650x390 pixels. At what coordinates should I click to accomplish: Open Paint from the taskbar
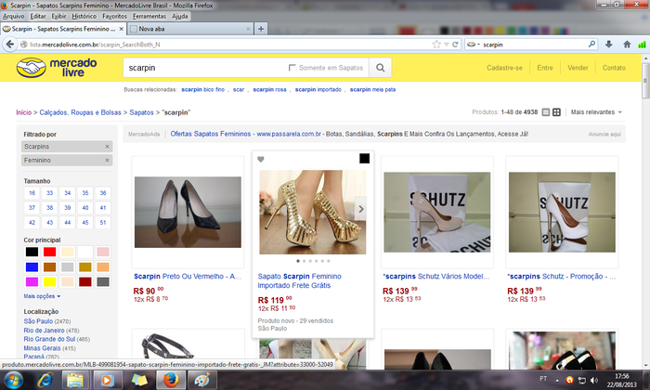(202, 380)
